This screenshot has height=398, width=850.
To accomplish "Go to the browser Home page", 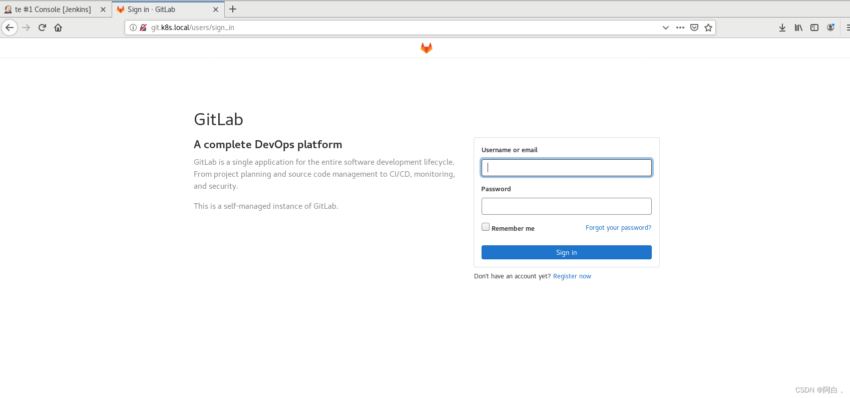I will [58, 28].
